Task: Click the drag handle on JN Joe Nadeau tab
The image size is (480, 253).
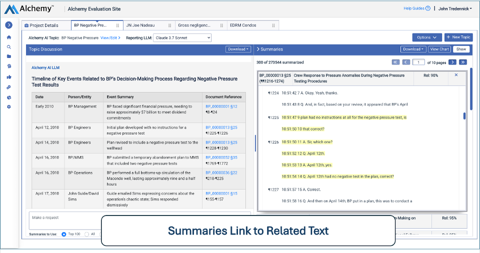Action: point(169,25)
